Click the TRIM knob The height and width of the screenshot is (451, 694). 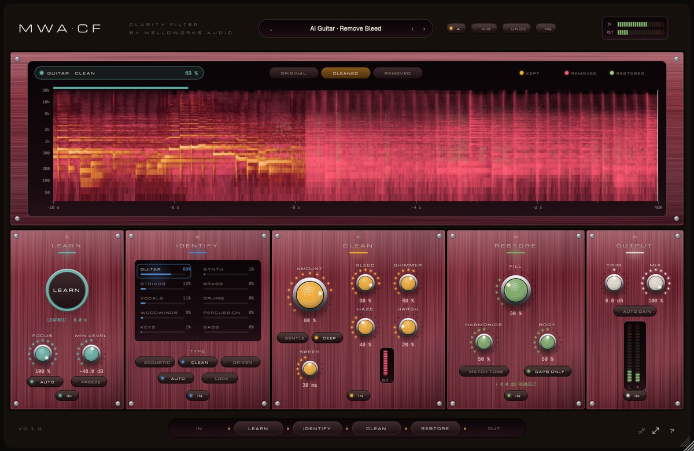614,283
